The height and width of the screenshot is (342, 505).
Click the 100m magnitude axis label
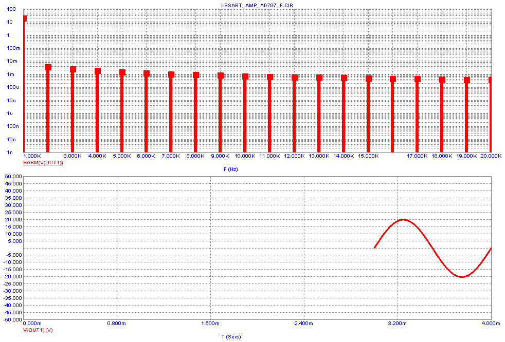(x=13, y=48)
